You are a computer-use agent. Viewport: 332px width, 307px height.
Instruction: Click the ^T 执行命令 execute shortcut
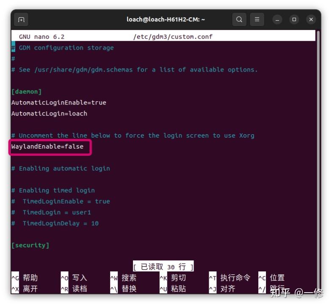coord(230,278)
